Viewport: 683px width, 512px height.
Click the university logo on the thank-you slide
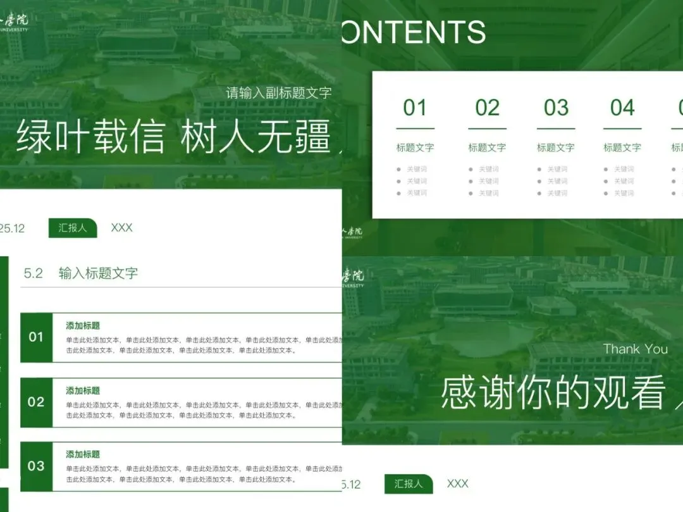click(x=353, y=279)
